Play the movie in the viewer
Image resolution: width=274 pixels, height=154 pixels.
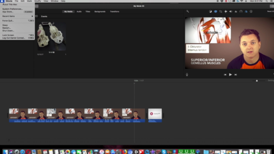pos(230,74)
